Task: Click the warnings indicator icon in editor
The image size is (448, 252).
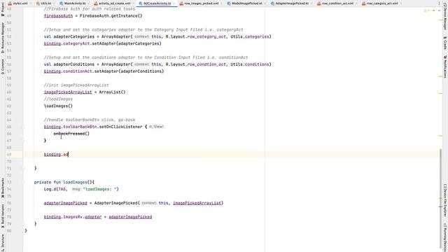Action: [426, 10]
